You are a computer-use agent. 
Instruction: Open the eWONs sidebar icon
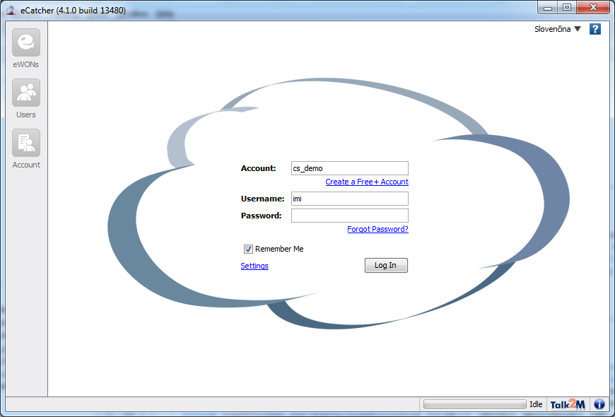26,43
